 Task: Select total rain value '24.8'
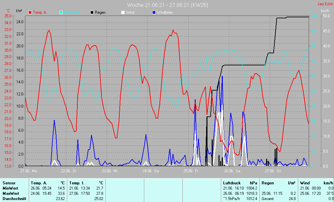[x=292, y=199]
